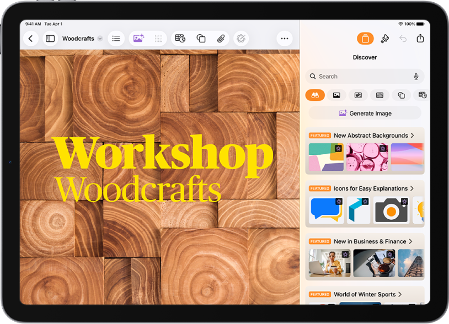
Task: Click the undo arrow icon
Action: pyautogui.click(x=403, y=39)
